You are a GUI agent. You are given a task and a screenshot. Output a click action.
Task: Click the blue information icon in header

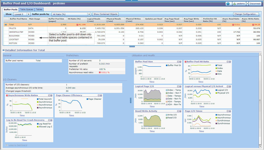[228, 4]
